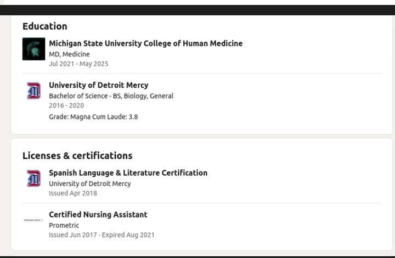Select the Prometric logo icon
The height and width of the screenshot is (258, 395).
pyautogui.click(x=33, y=220)
